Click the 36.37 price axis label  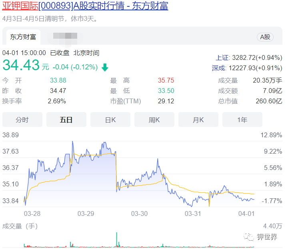pos(10,168)
